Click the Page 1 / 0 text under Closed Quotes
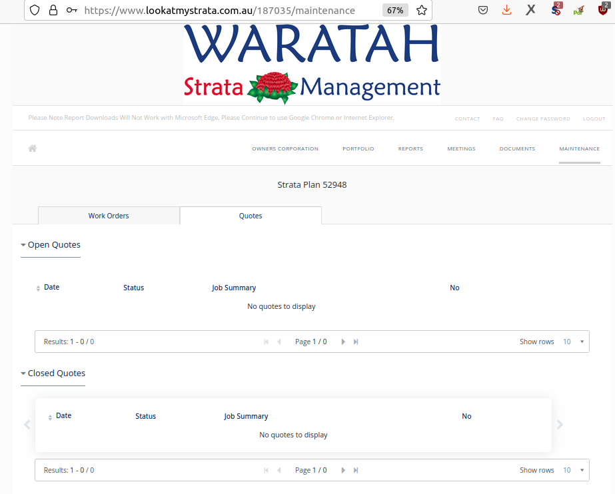Image resolution: width=615 pixels, height=494 pixels. click(x=311, y=470)
